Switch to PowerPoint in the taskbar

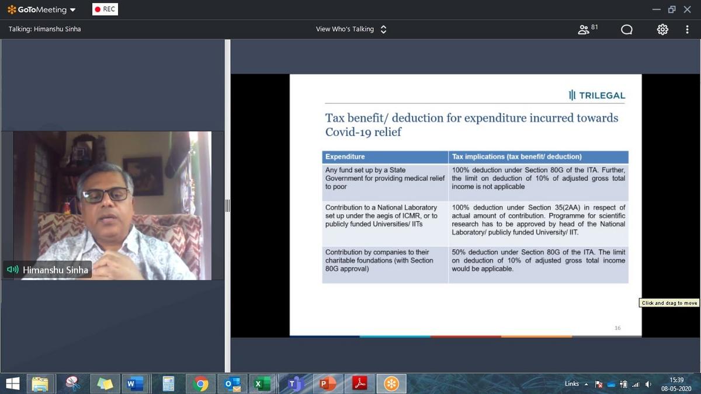click(327, 383)
